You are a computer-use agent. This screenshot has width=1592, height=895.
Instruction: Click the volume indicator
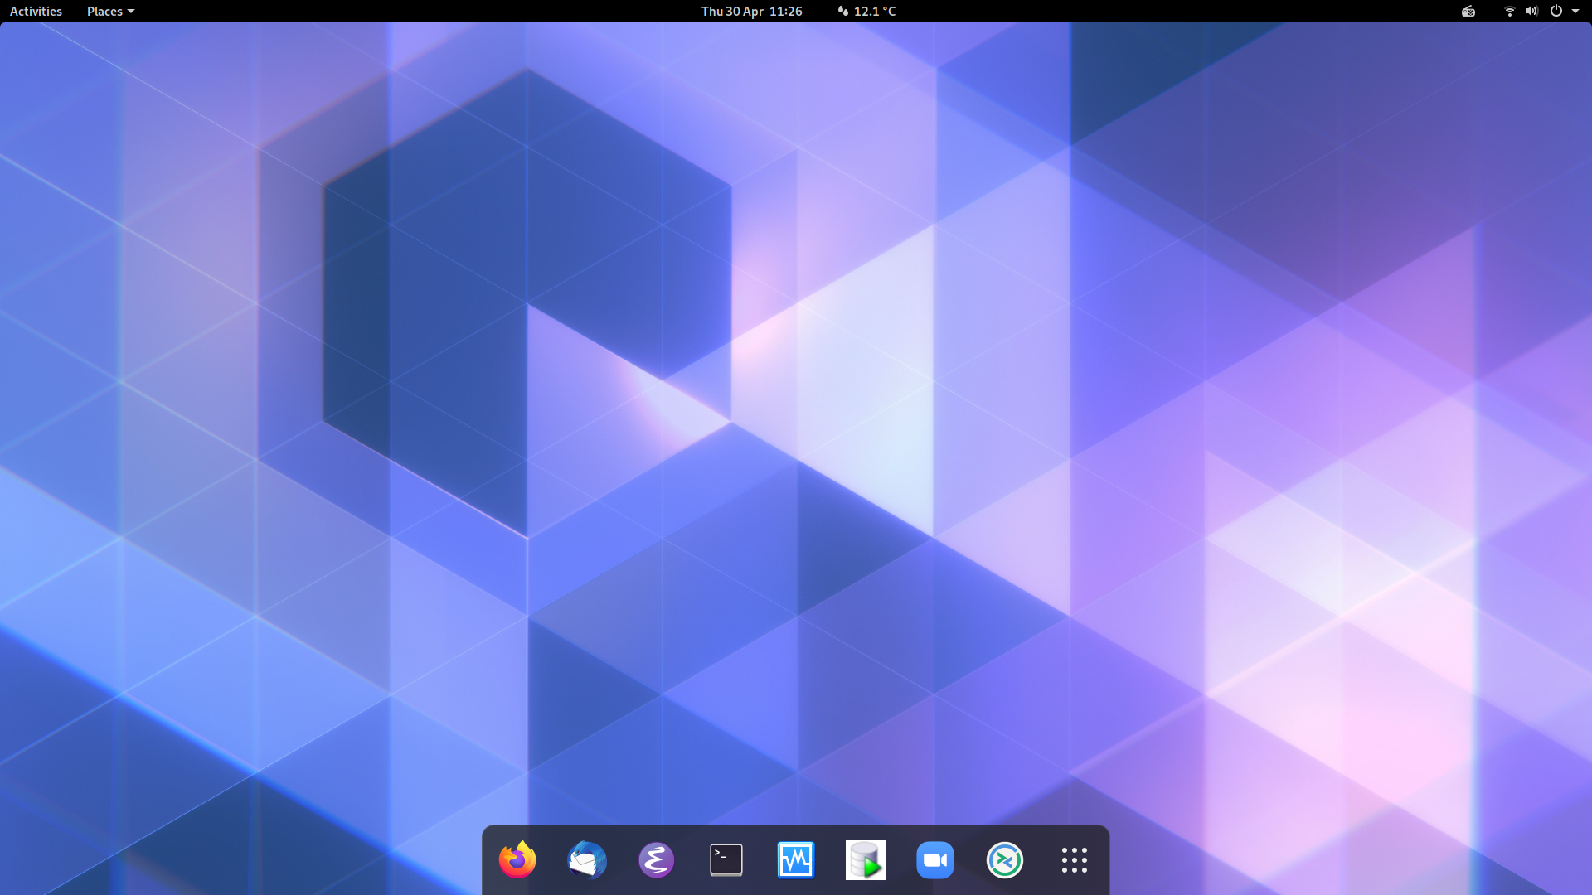tap(1531, 11)
